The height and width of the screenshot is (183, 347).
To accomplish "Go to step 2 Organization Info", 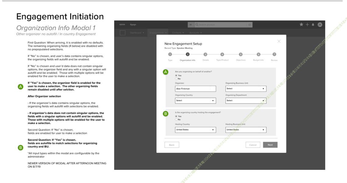I will tap(188, 55).
